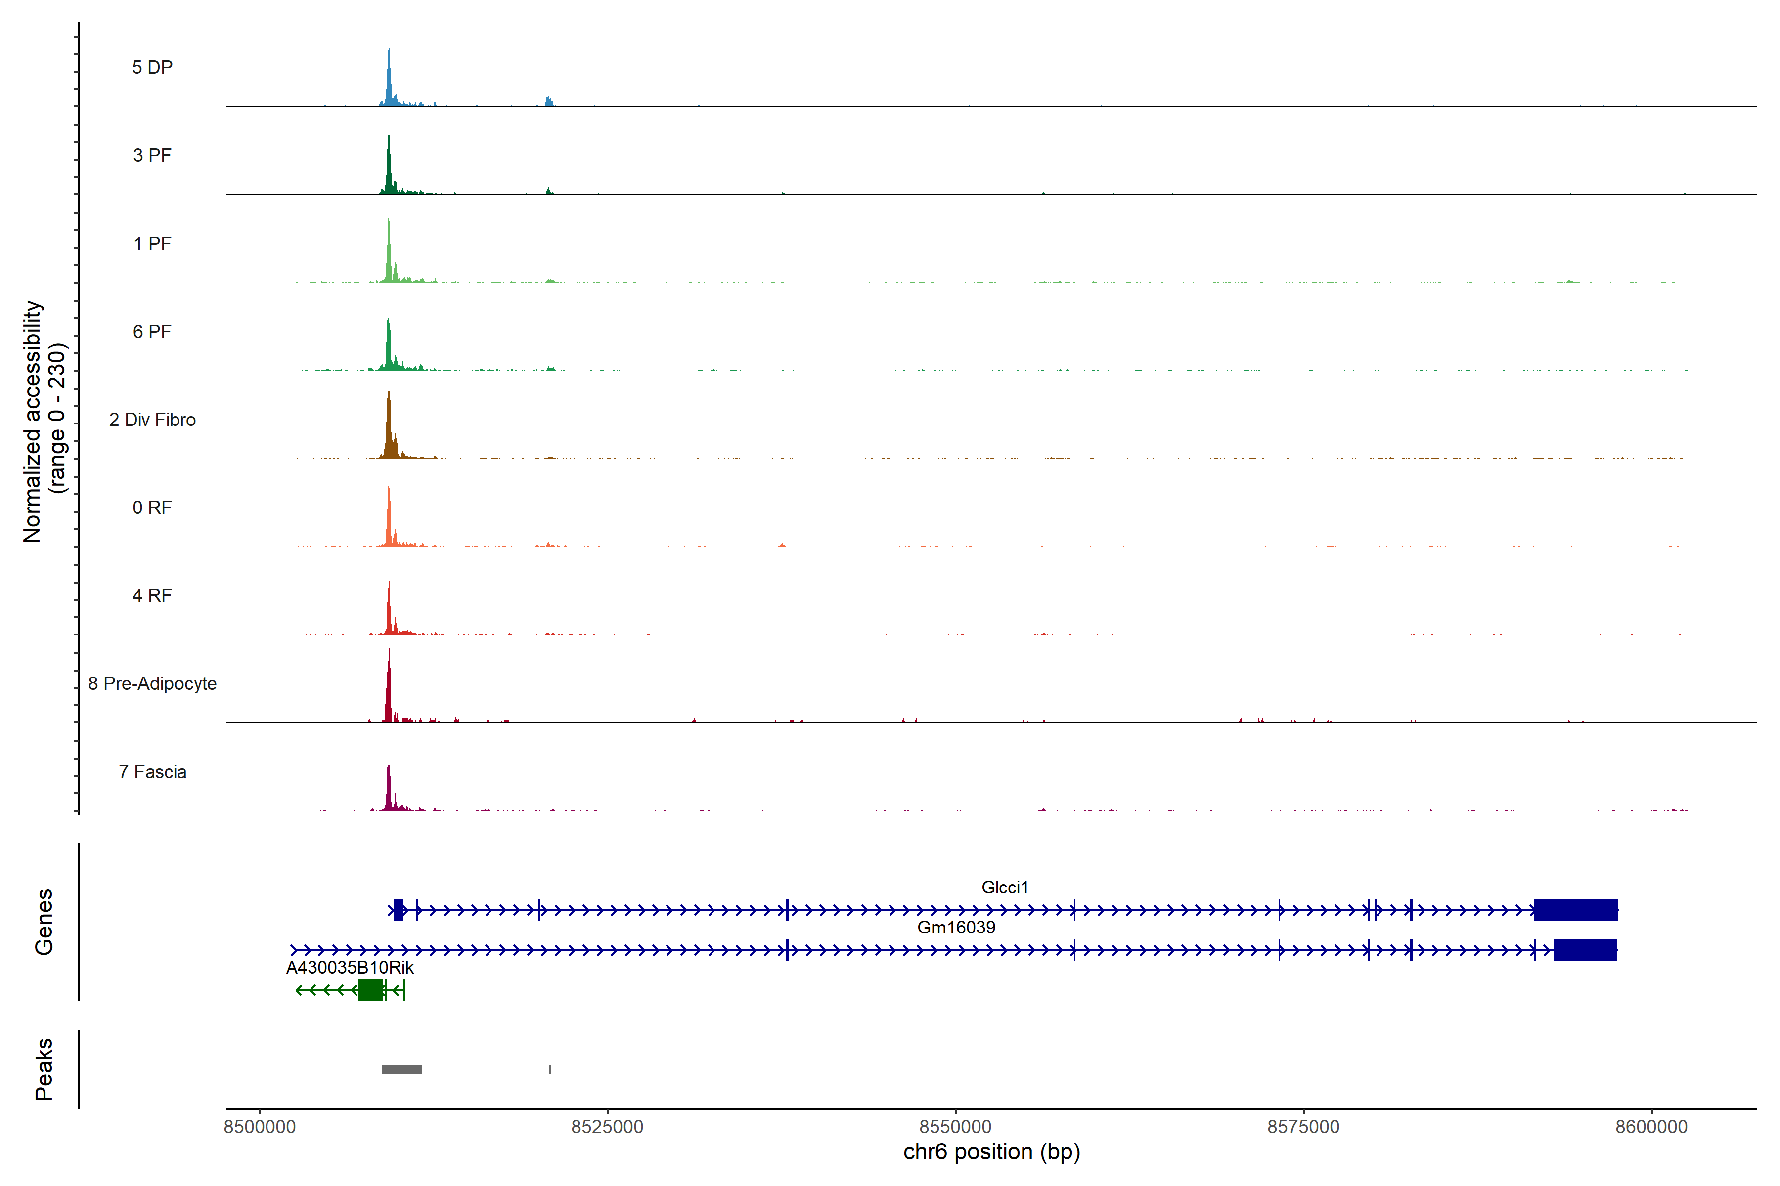This screenshot has width=1780, height=1186.
Task: Click the 4 RF track label
Action: point(152,595)
